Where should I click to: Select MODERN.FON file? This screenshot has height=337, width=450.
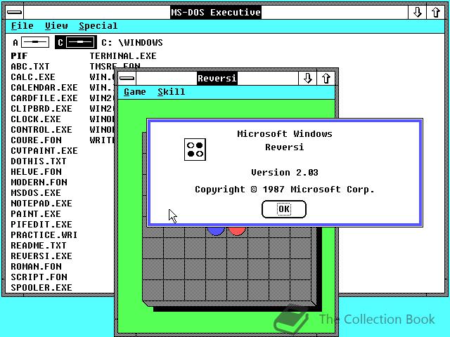pos(39,183)
